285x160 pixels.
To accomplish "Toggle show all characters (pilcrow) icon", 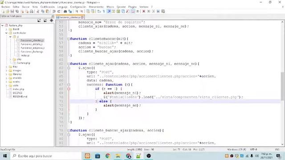I will (x=104, y=12).
